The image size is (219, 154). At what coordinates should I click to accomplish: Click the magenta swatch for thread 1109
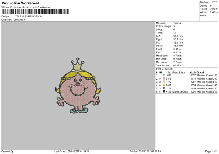coord(164,88)
